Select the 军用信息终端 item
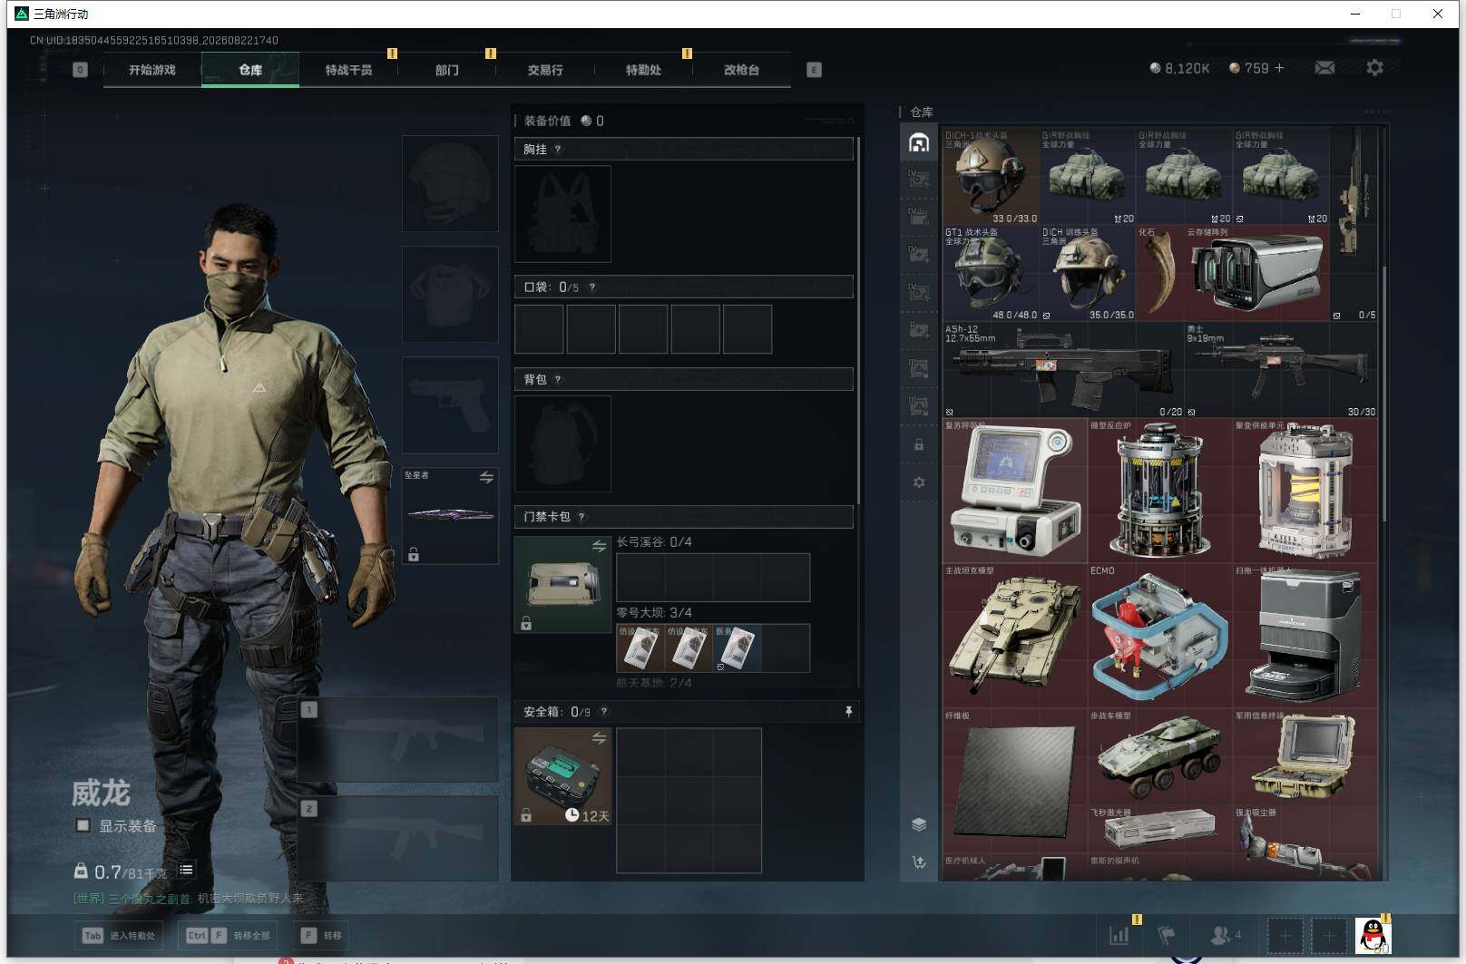 tap(1305, 756)
